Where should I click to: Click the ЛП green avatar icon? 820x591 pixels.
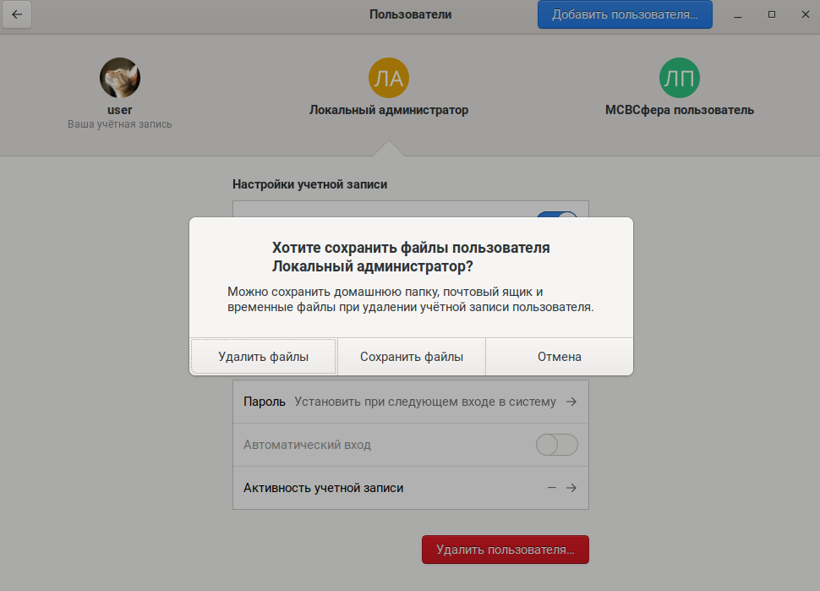point(680,79)
